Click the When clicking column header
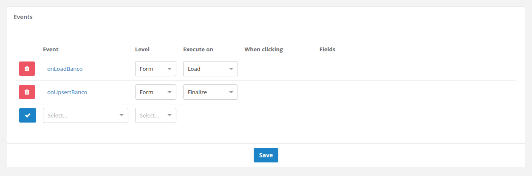The image size is (532, 176). tap(263, 49)
